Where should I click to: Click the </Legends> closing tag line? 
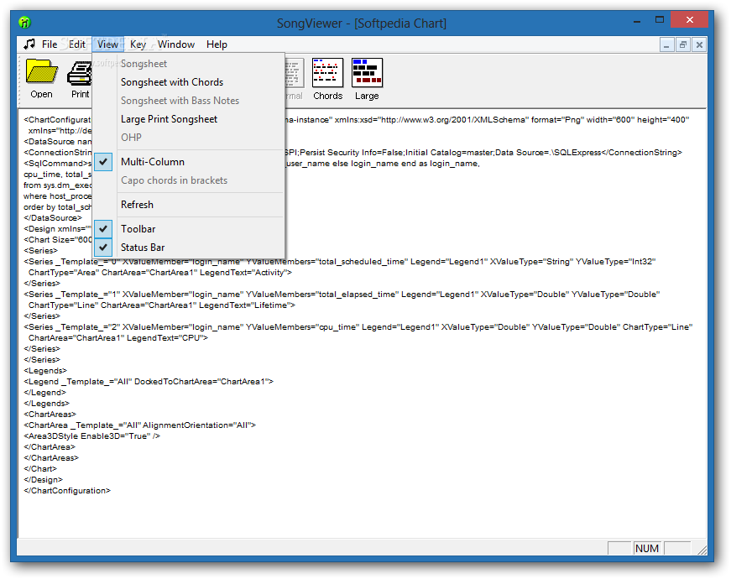point(46,404)
